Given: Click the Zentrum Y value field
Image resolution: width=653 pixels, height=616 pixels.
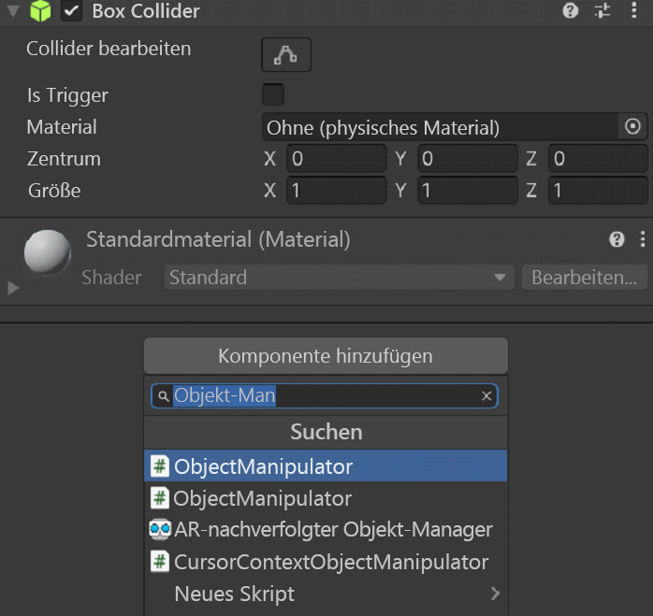Looking at the screenshot, I should coord(468,159).
